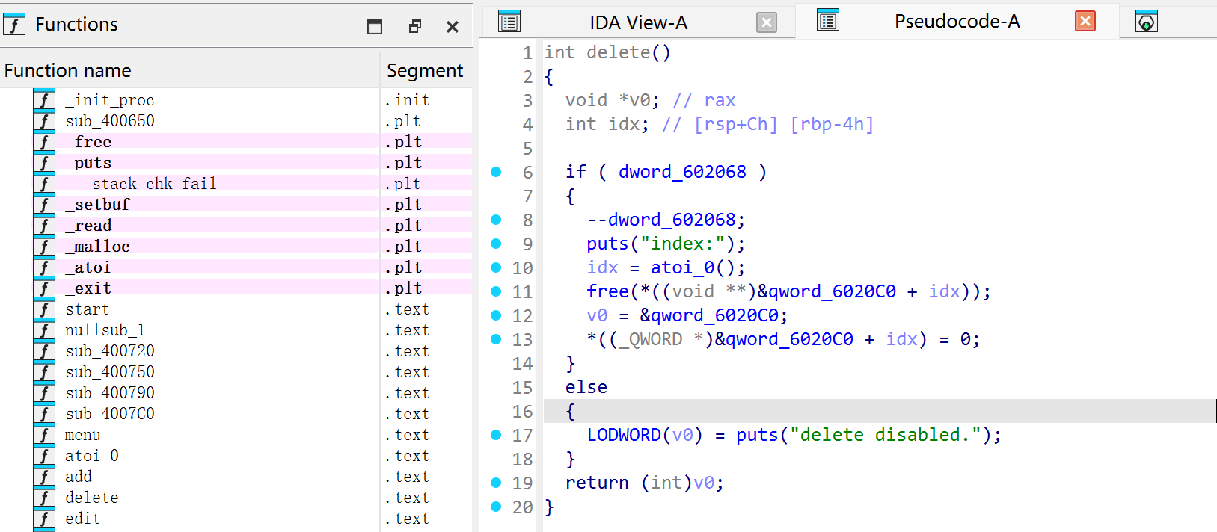Toggle breakpoint dot on line 19
1217x532 pixels.
click(496, 483)
